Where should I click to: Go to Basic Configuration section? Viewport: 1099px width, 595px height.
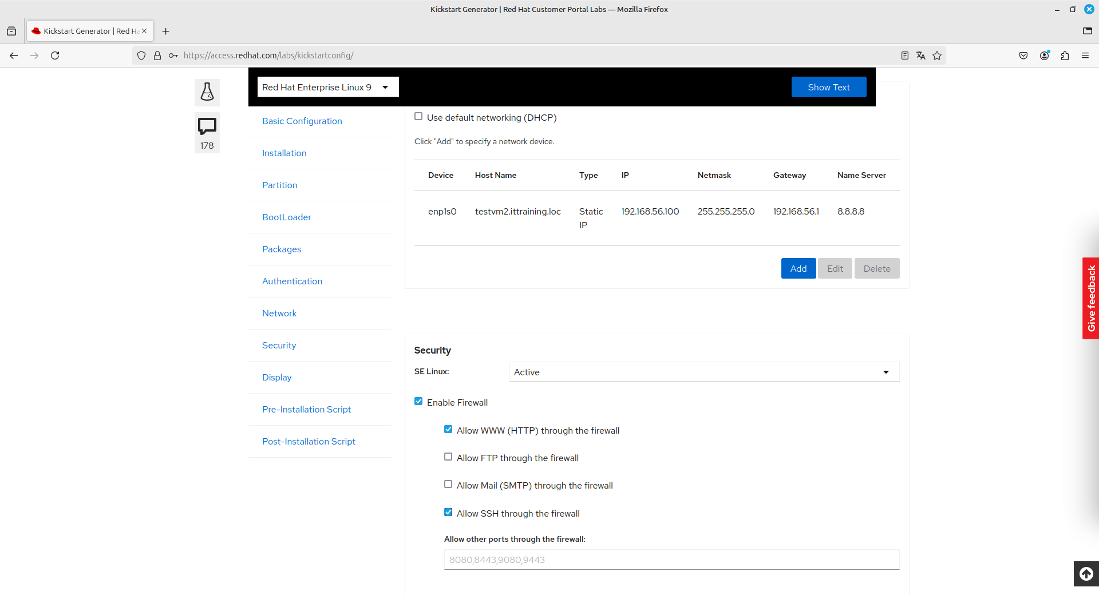point(302,121)
